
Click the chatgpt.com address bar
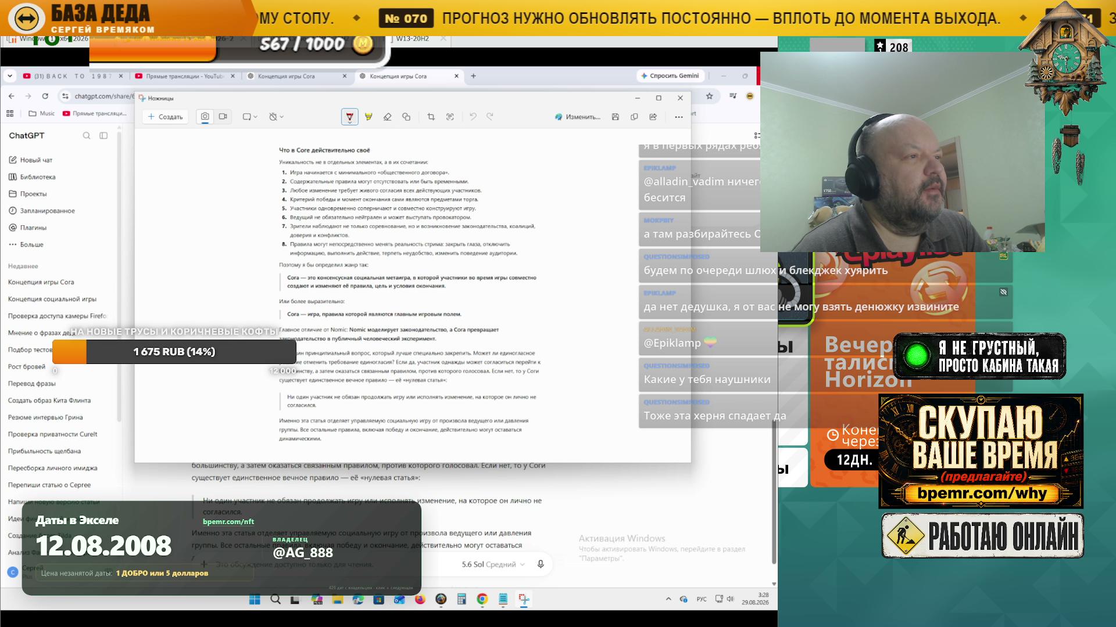tap(103, 96)
